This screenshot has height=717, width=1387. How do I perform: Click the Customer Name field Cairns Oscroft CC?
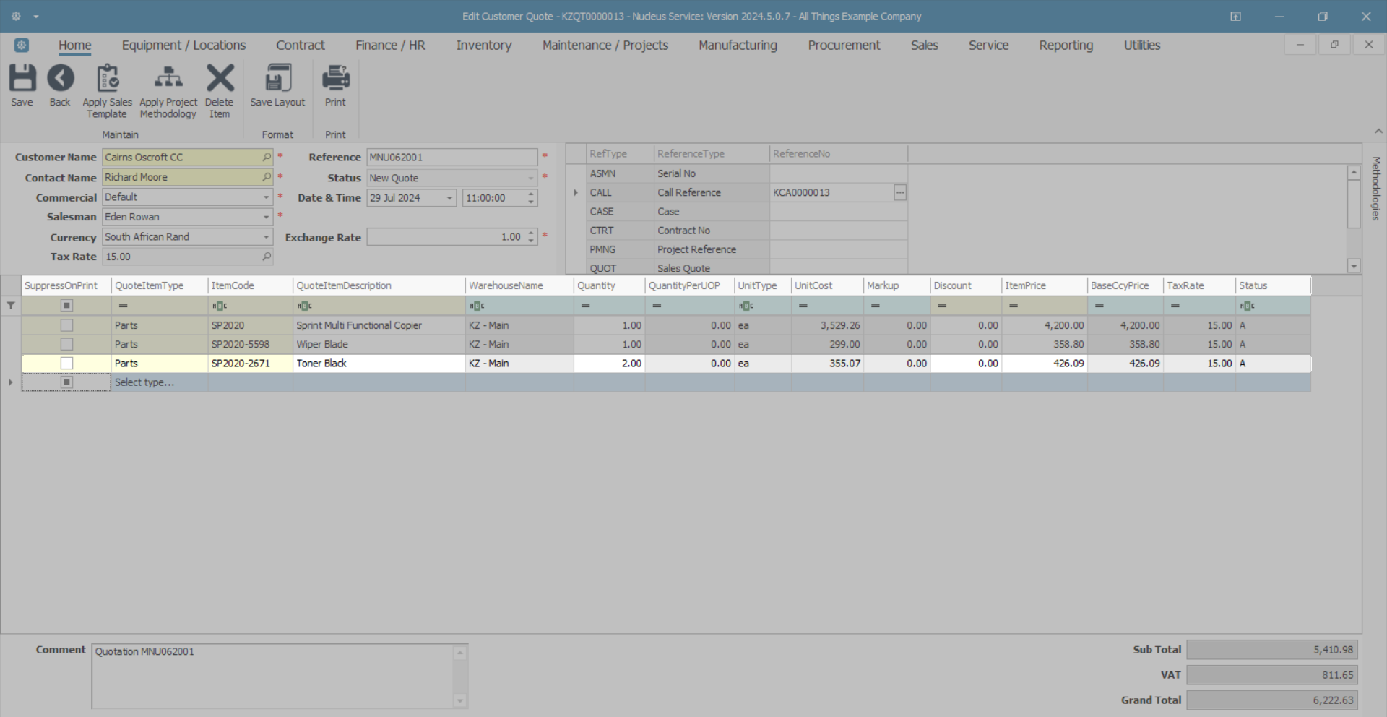(x=187, y=157)
